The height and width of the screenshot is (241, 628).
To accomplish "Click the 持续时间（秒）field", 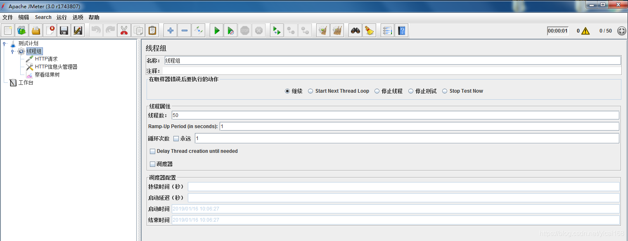I will (404, 187).
